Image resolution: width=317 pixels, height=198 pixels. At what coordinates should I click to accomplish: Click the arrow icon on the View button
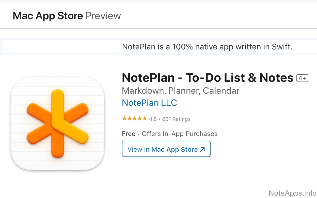pyautogui.click(x=202, y=149)
